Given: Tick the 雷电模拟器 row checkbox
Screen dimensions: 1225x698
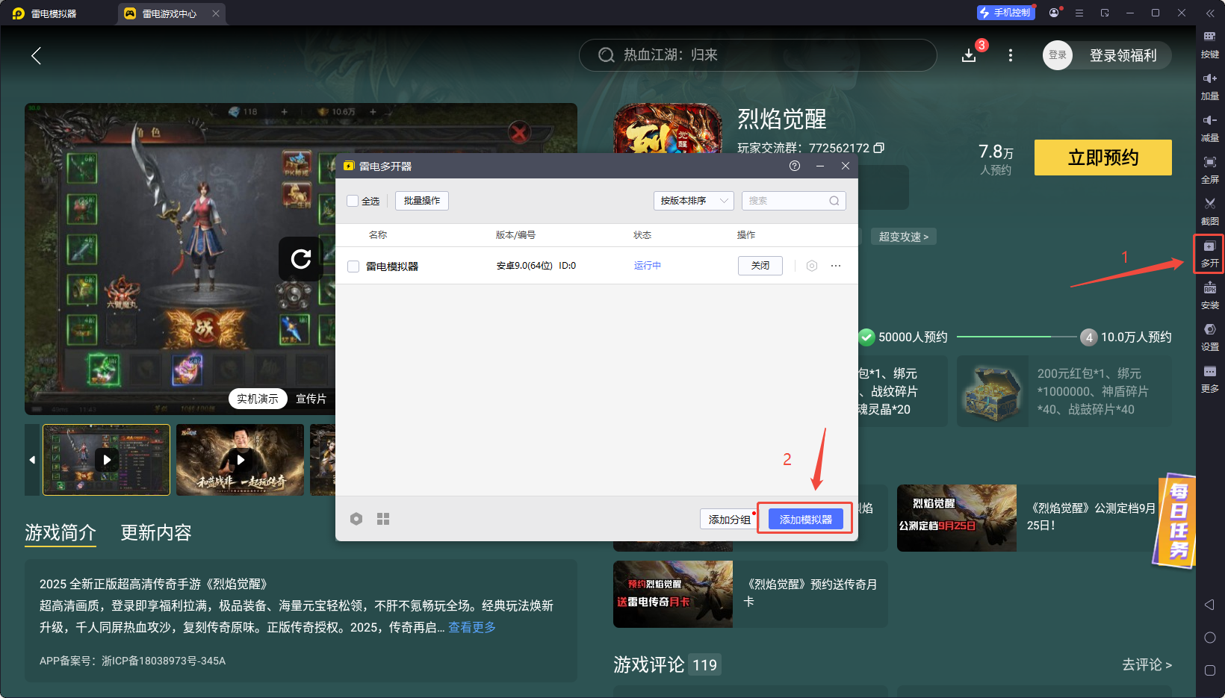Looking at the screenshot, I should 353,267.
